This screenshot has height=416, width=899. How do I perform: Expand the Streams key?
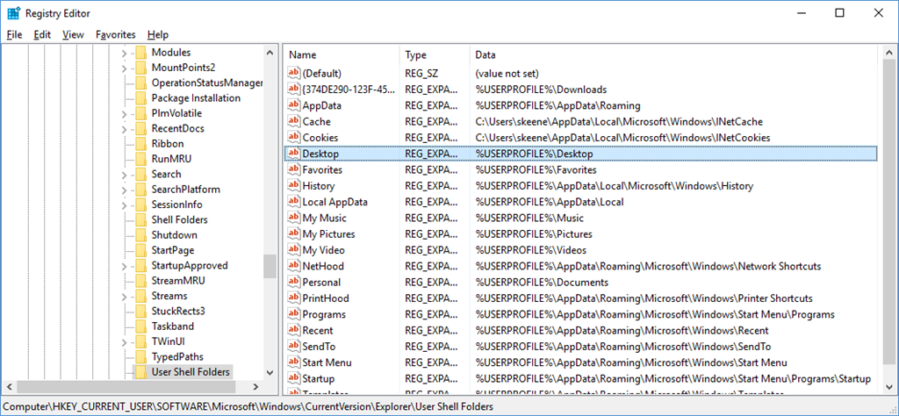point(125,297)
